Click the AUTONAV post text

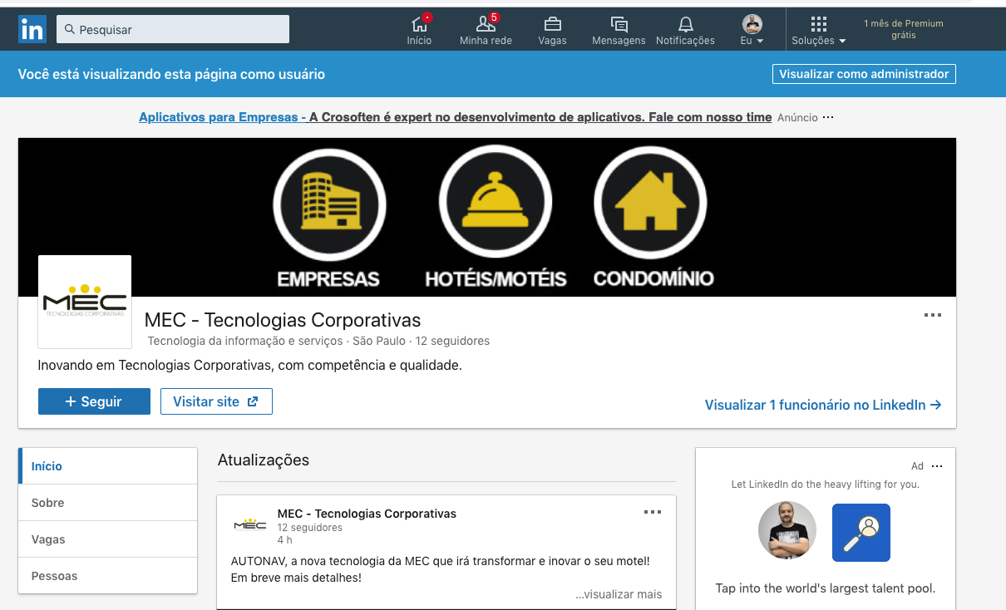coord(441,569)
